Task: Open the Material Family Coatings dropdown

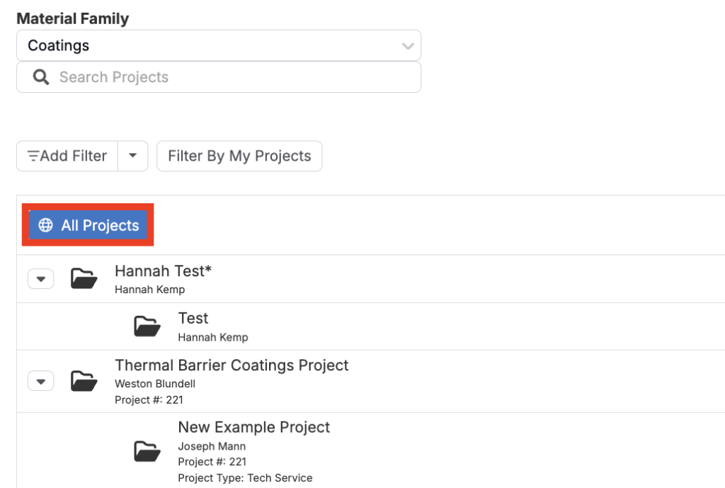Action: click(x=219, y=45)
